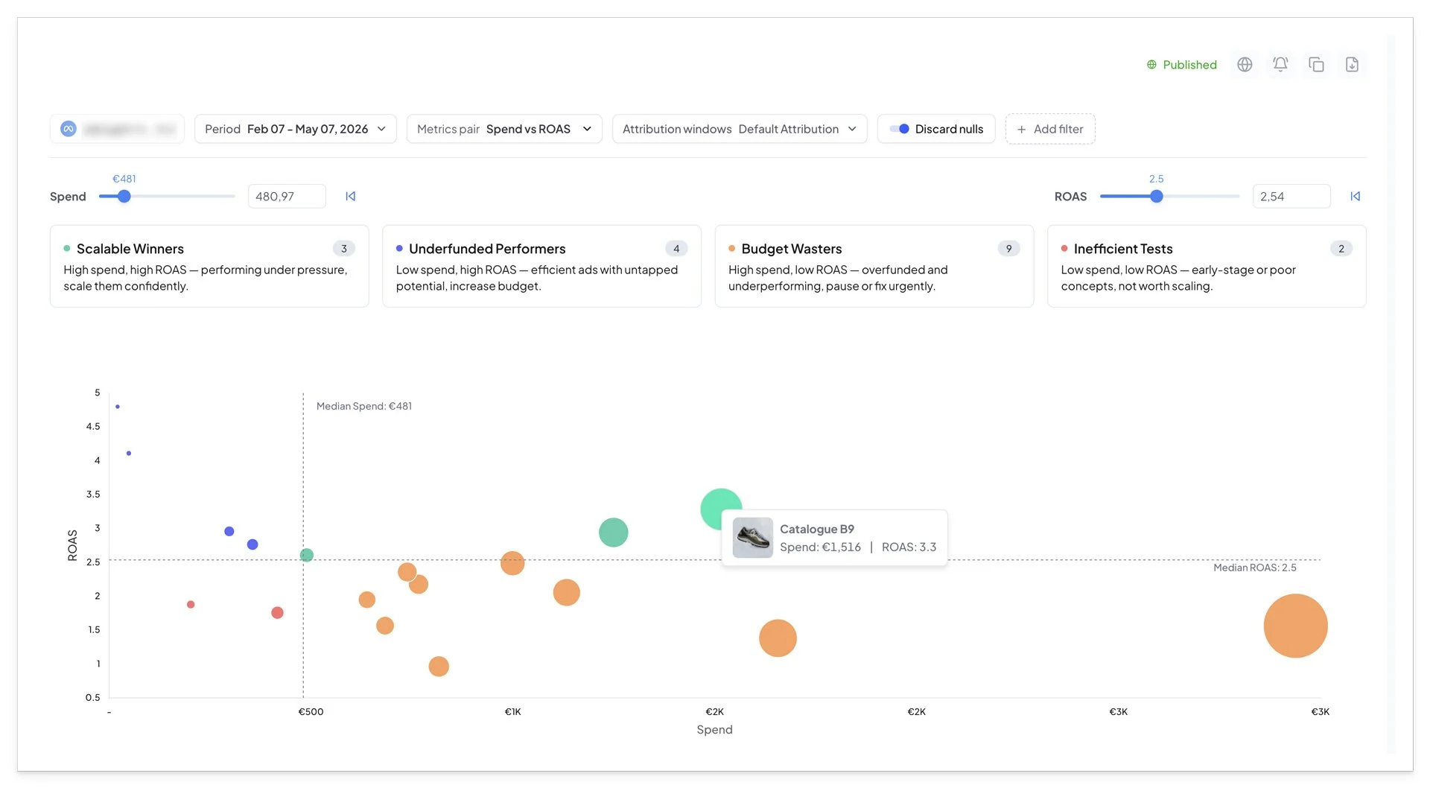Click the darker green bubble near ROAS 3
The image size is (1430, 788).
[614, 533]
